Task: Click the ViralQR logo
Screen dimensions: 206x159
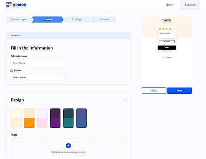Action: (16, 5)
